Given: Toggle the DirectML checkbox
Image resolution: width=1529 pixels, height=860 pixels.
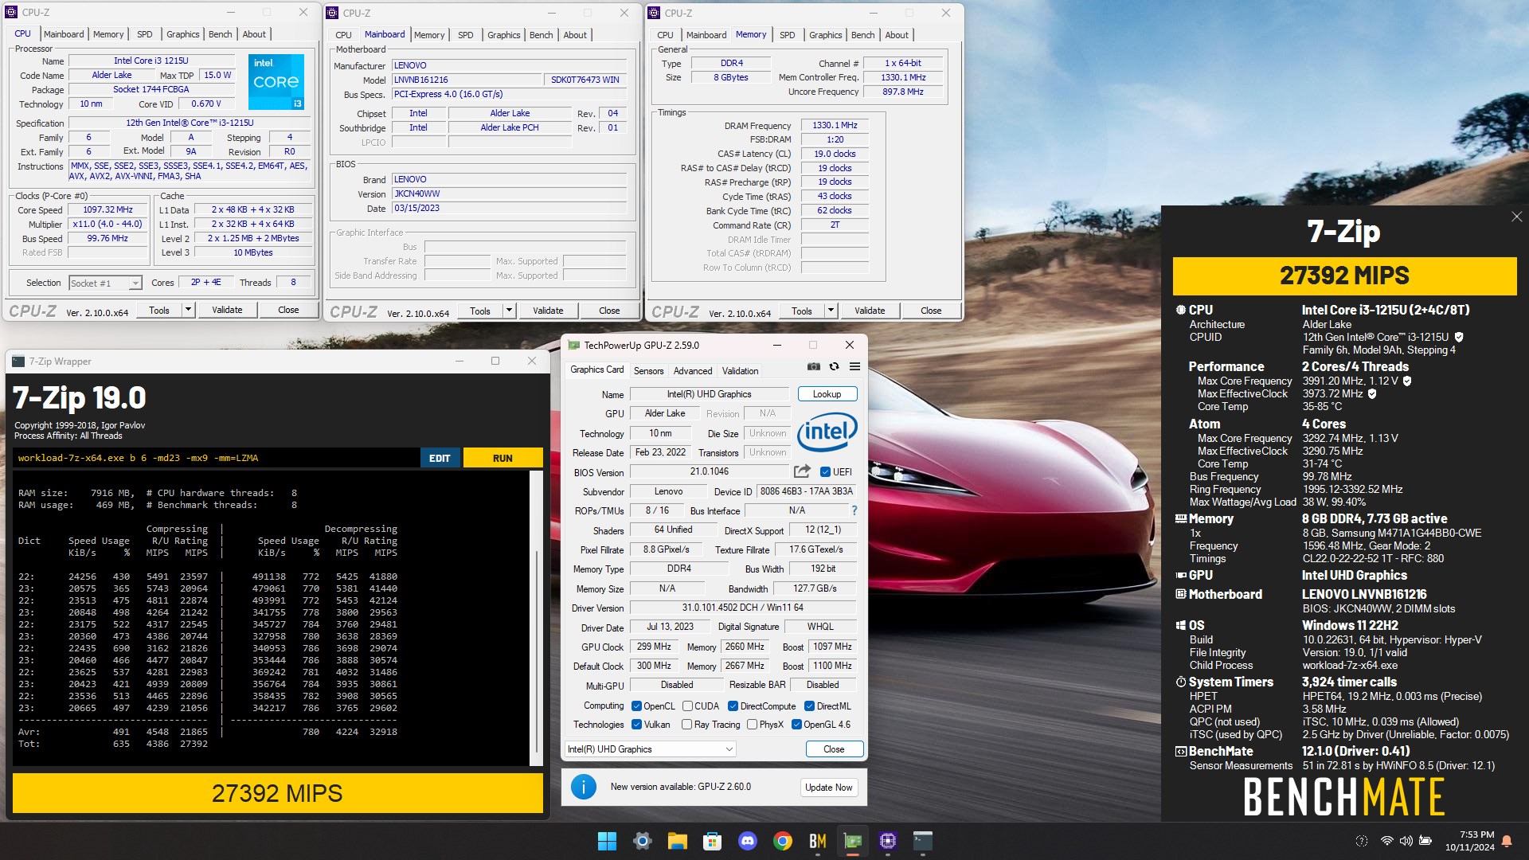Looking at the screenshot, I should (x=809, y=706).
